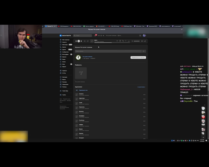This screenshot has width=209, height=167.
Task: Click the taskbar clock in system tray
Action: click(202, 141)
